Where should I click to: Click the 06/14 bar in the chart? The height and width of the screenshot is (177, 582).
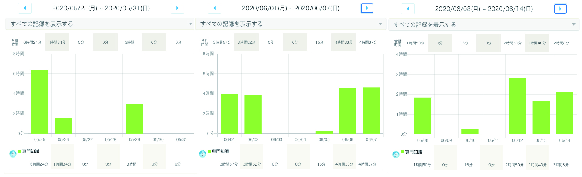(565, 113)
